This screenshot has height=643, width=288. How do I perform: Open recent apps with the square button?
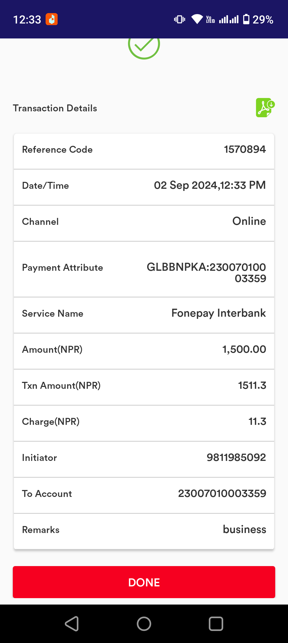tap(216, 624)
